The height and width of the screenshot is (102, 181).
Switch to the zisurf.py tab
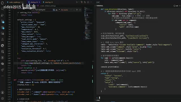(48, 2)
